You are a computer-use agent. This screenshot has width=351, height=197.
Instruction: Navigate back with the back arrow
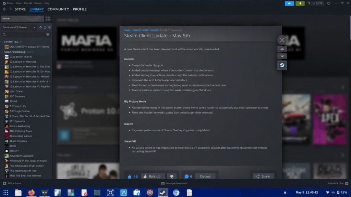pyautogui.click(x=4, y=9)
